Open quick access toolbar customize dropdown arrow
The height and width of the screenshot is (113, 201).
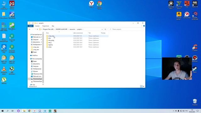[x=37, y=23]
